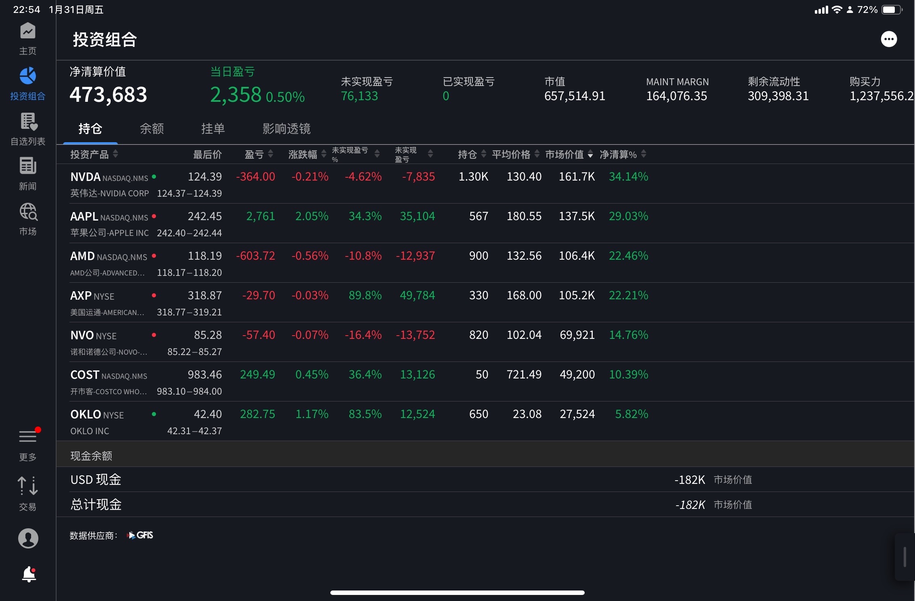Open the Trade arrows icon
The image size is (915, 601).
[27, 486]
